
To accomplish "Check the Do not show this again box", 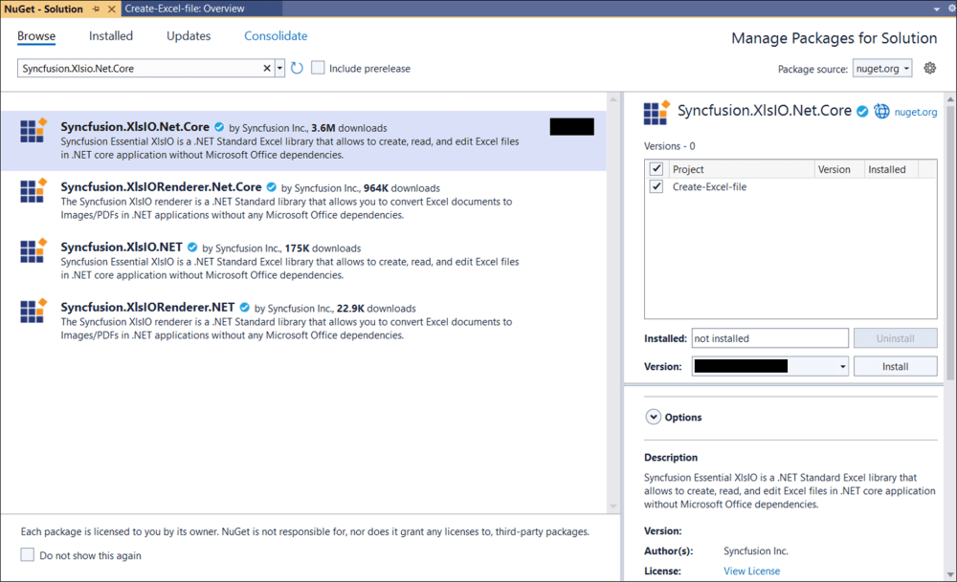I will coord(27,555).
